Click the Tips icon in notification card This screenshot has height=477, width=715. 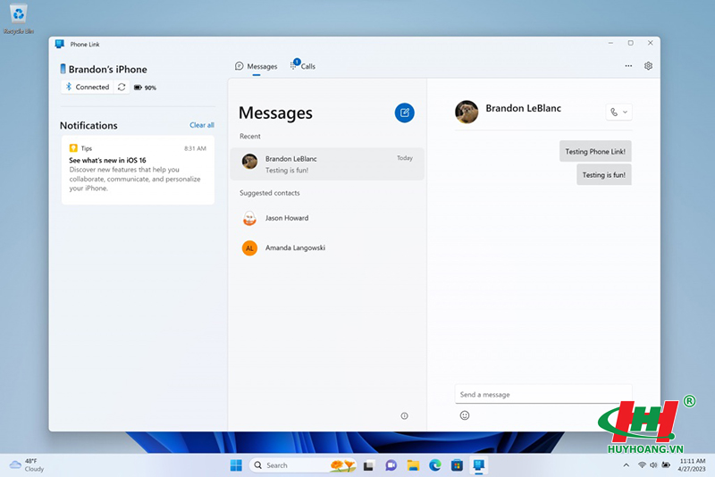73,148
